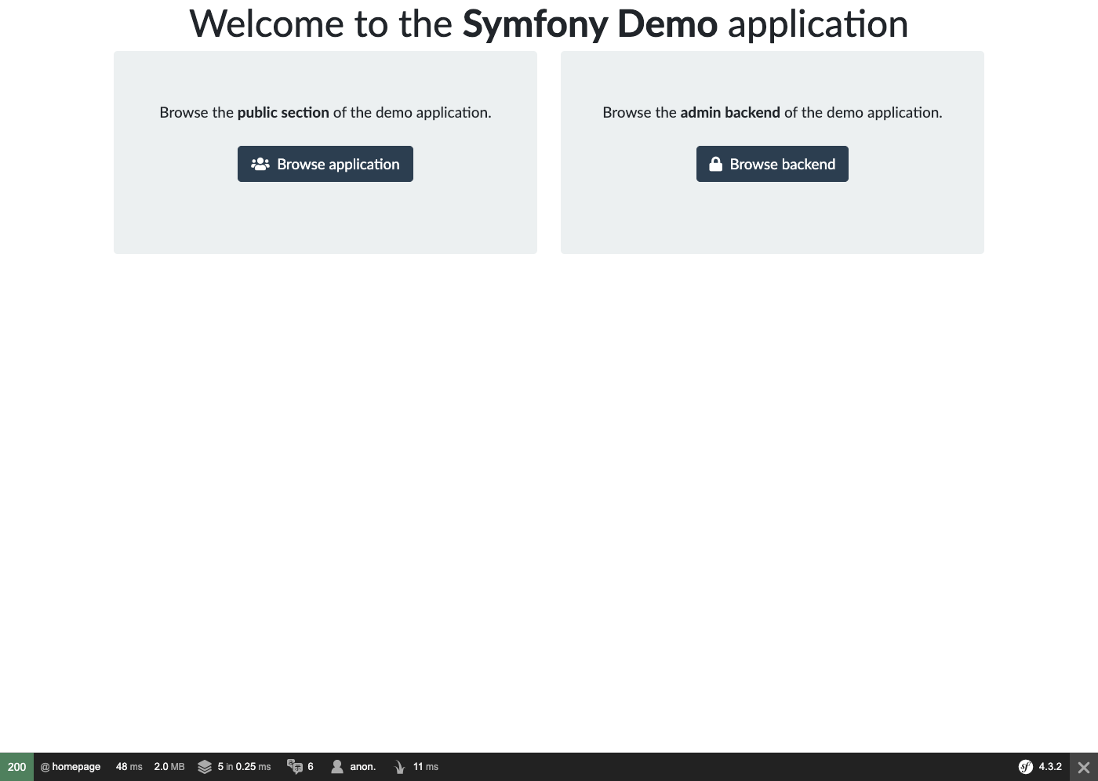Click the Symfony logo icon
Screen dimensions: 1098x781
[1026, 767]
